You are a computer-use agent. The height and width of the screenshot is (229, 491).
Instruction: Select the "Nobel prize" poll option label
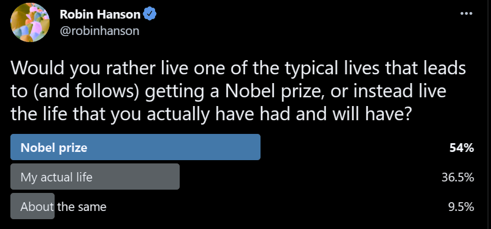(x=54, y=148)
